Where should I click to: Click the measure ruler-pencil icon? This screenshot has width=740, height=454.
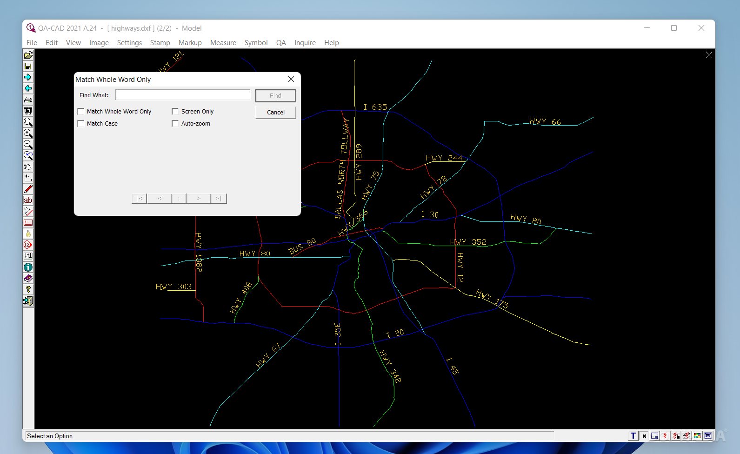coord(28,211)
